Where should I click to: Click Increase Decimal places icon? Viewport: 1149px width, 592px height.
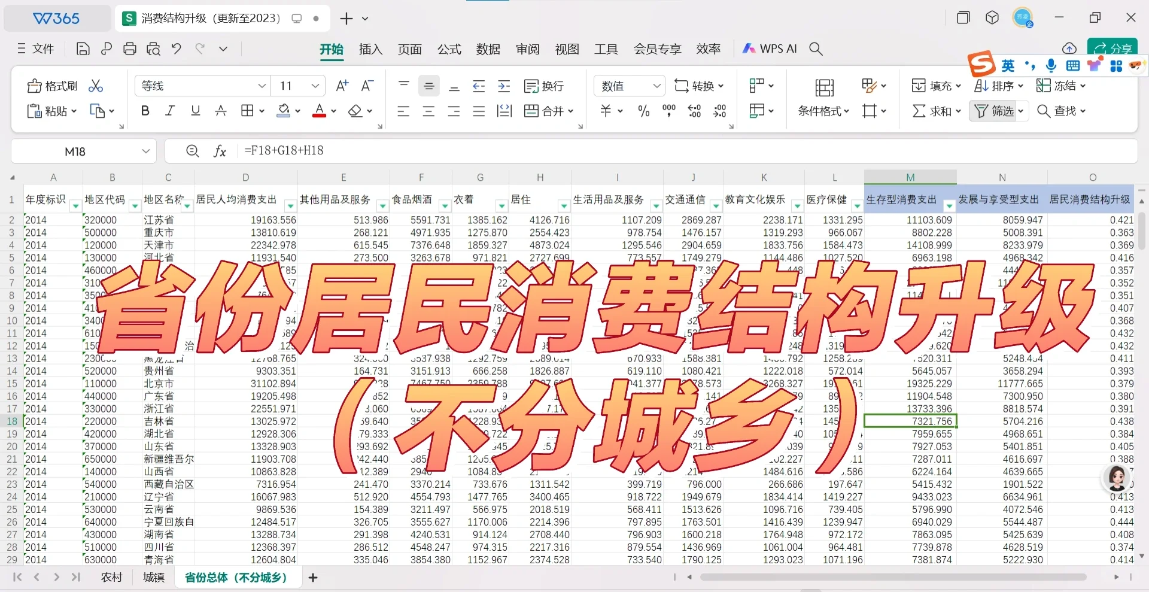(x=694, y=111)
